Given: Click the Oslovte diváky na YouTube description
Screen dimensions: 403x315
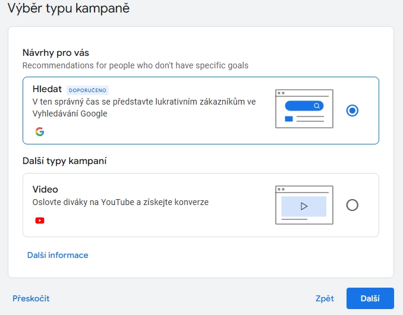Looking at the screenshot, I should (x=120, y=202).
